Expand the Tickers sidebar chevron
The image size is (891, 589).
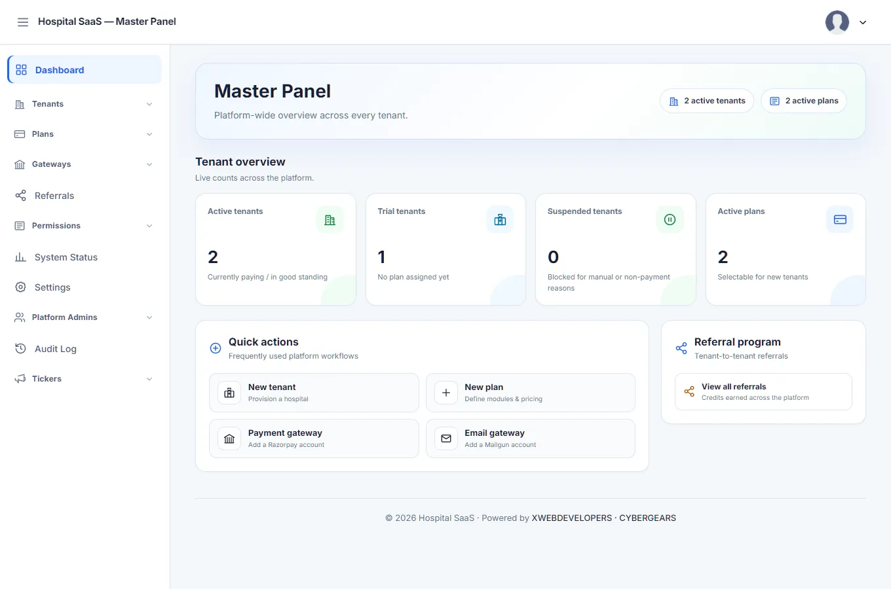click(x=149, y=379)
